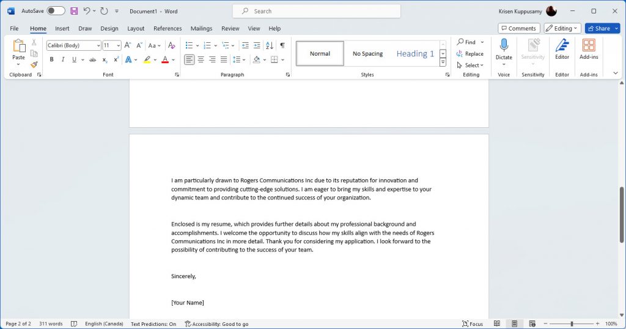
Task: Expand the Styles gallery more arrow
Action: 443,63
